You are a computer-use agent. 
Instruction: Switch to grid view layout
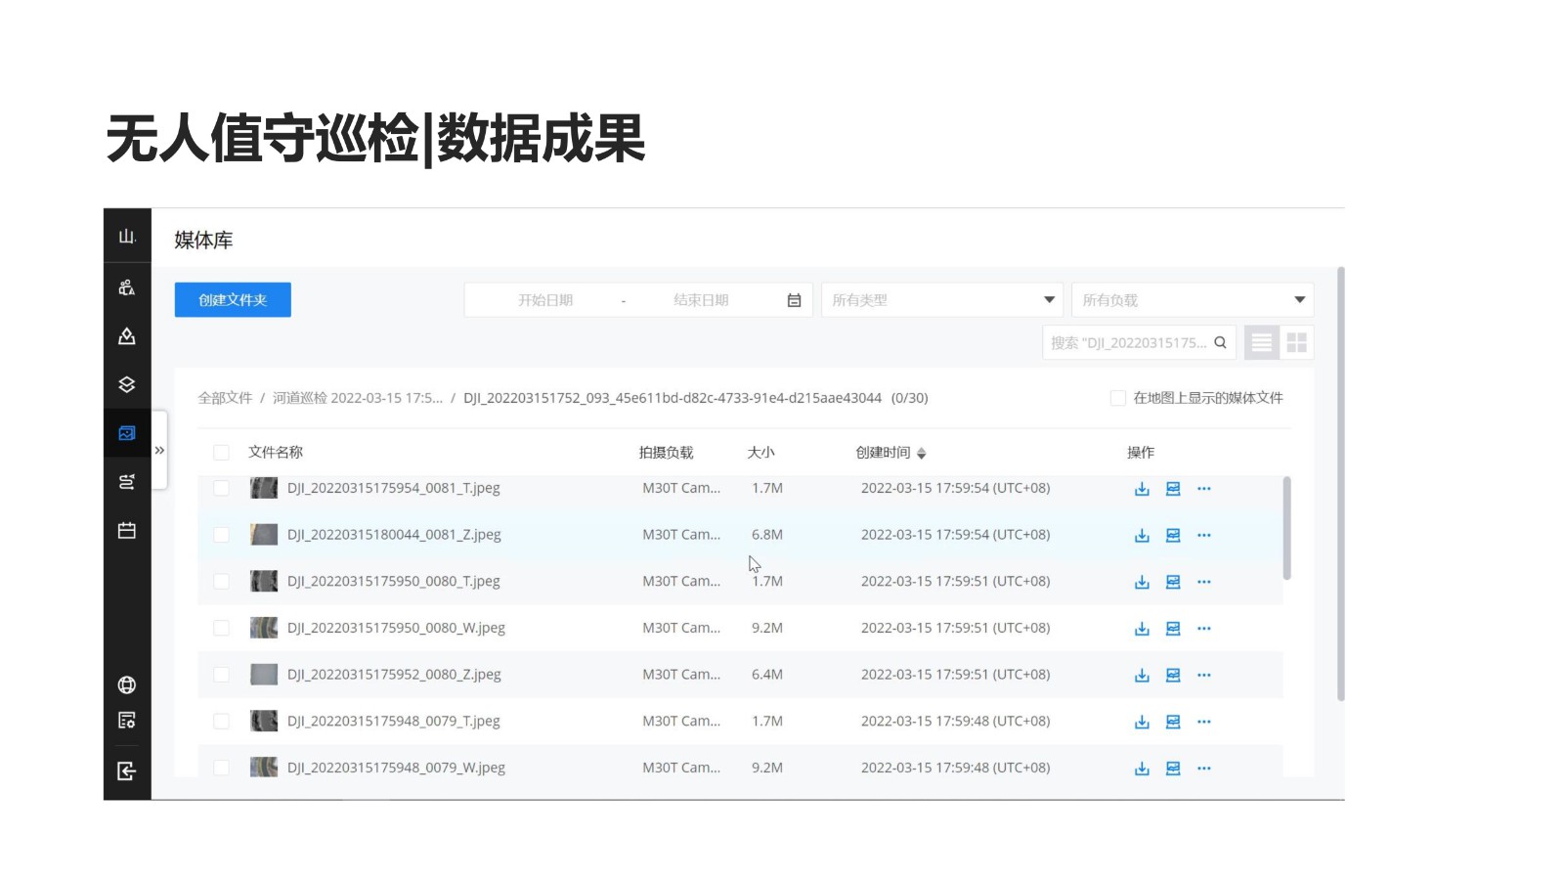1296,342
